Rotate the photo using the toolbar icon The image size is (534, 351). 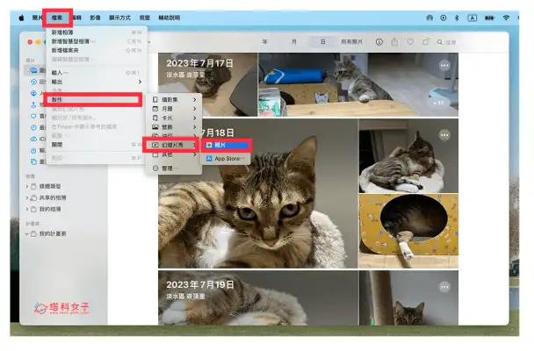point(426,42)
